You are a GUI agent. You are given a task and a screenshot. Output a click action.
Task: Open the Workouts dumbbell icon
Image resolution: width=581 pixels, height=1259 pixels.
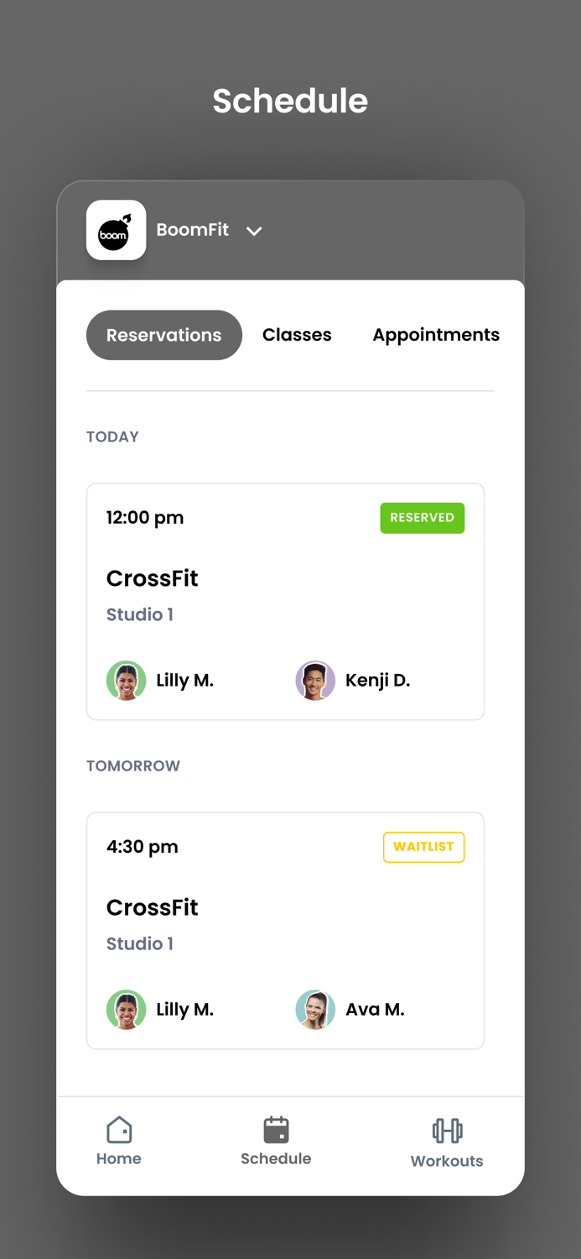(446, 1130)
